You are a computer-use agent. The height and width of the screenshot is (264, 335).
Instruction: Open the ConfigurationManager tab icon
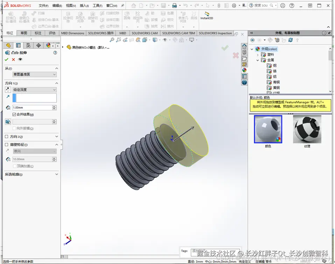[28, 45]
